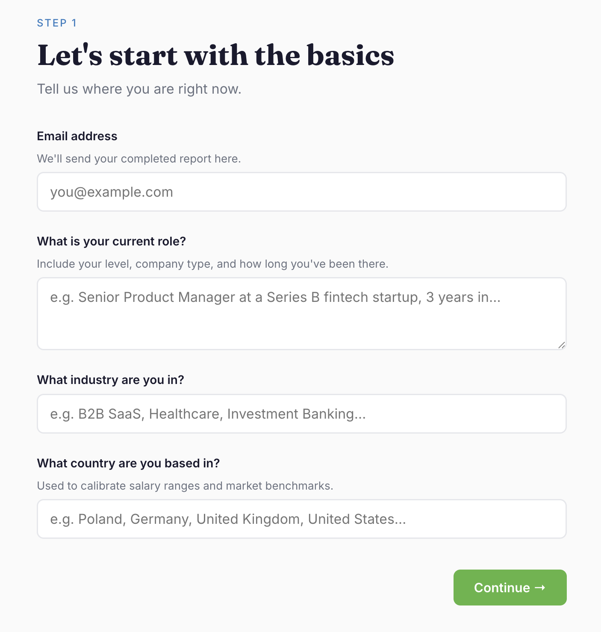Select the industry input field
Viewport: 601px width, 632px height.
[x=301, y=414]
